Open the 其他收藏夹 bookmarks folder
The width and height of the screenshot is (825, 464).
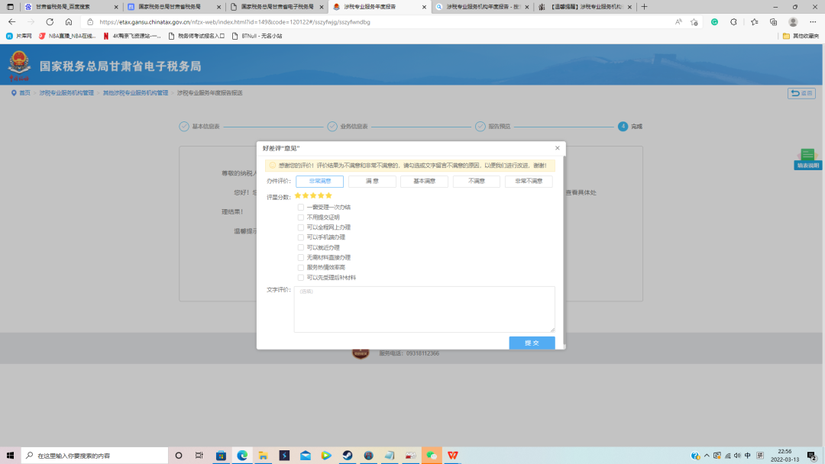pyautogui.click(x=800, y=36)
